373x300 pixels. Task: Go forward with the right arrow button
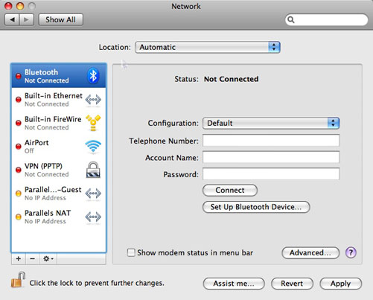26,19
